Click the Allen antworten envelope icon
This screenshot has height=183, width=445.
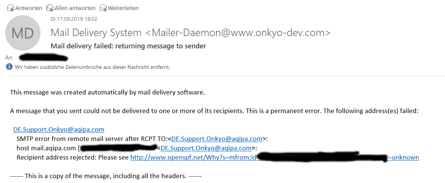click(x=50, y=8)
